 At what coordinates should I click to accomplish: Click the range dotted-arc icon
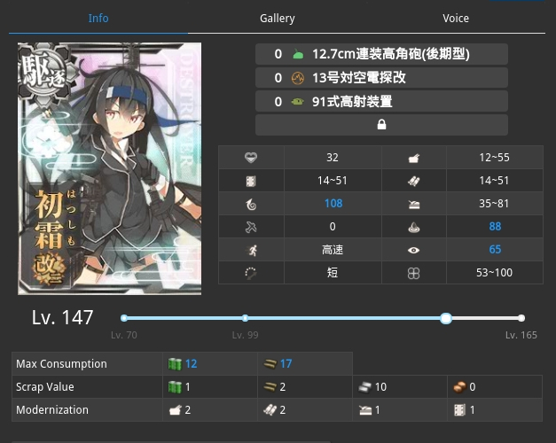point(251,273)
